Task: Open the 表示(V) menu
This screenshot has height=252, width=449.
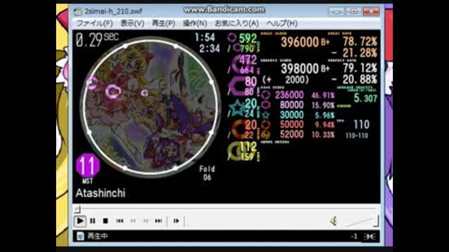Action: pos(132,23)
